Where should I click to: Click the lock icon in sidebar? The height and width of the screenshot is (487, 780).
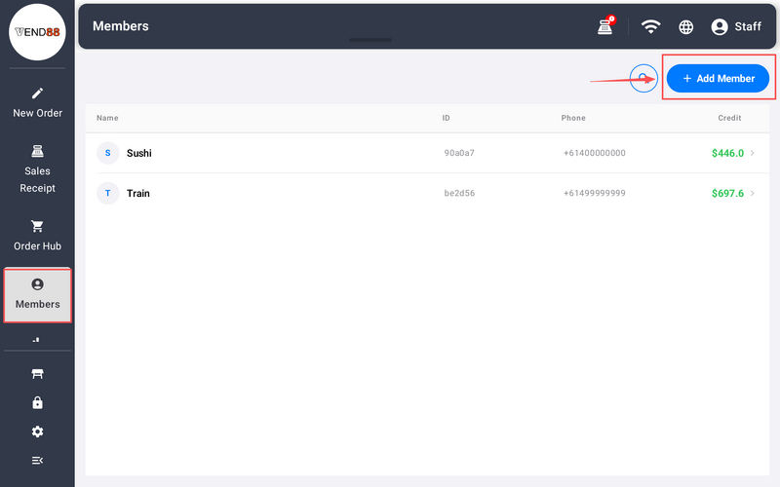37,402
